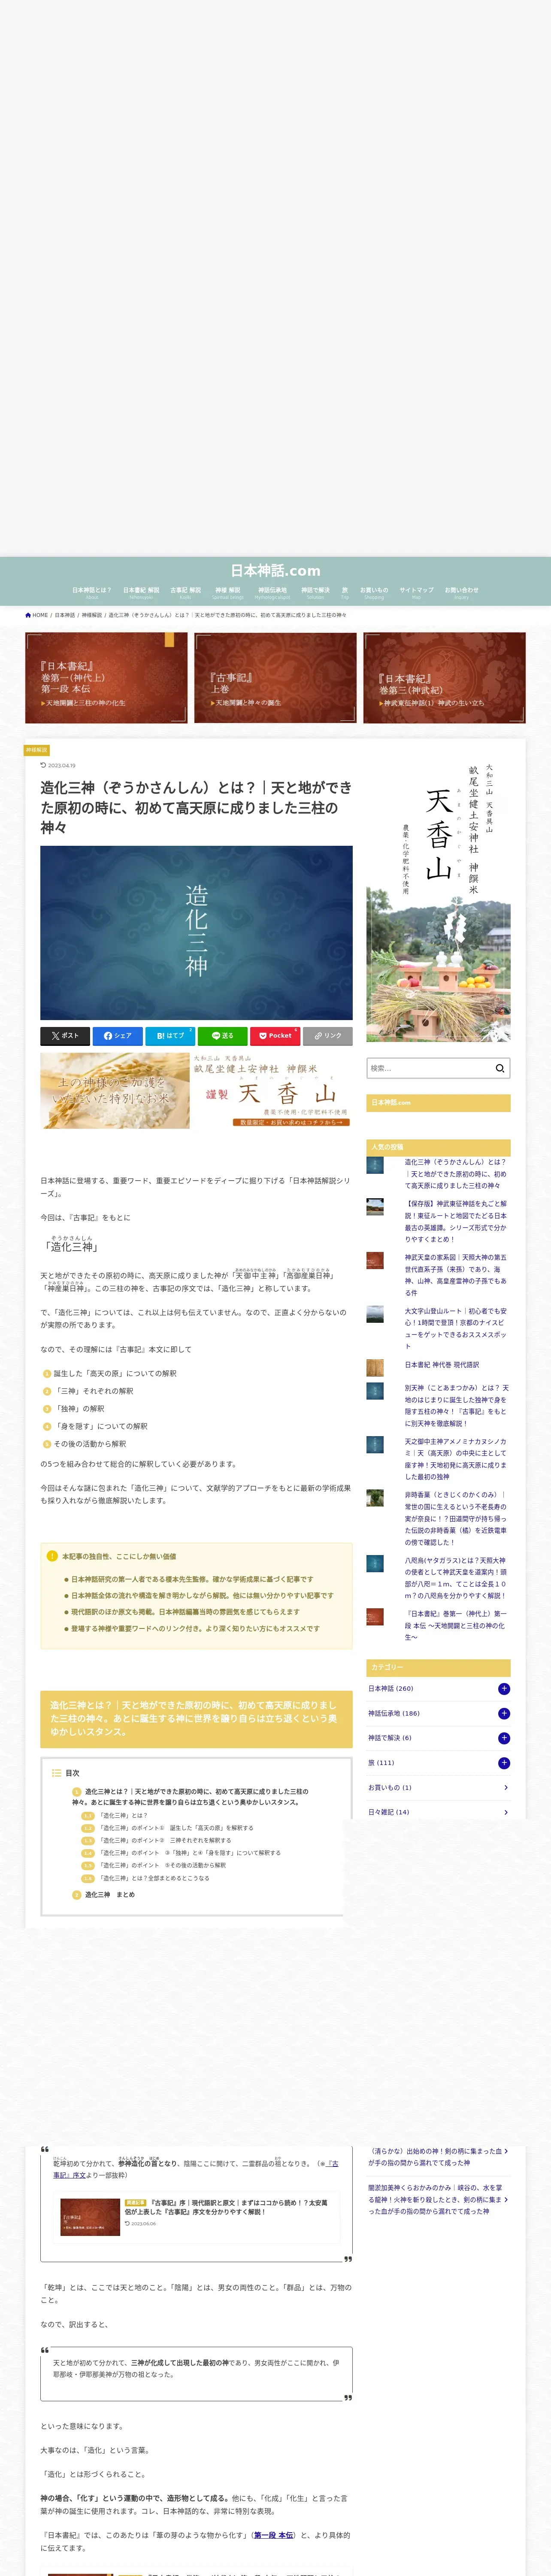The image size is (551, 2576).
Task: Open 古事記 解説 menu item
Action: 185,592
